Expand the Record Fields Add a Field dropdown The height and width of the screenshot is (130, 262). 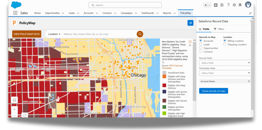225,63
